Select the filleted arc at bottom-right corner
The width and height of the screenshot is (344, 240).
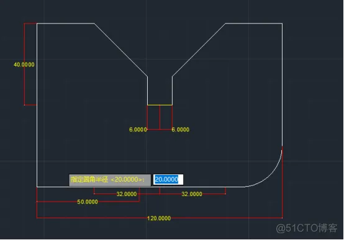click(x=271, y=176)
